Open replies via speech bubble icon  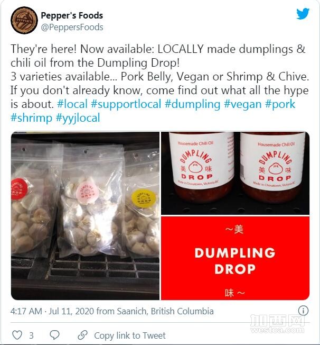click(x=54, y=335)
